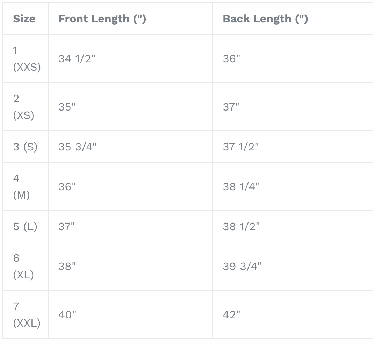Click the Back Length column header
Screen dimensions: 374x340
[265, 19]
